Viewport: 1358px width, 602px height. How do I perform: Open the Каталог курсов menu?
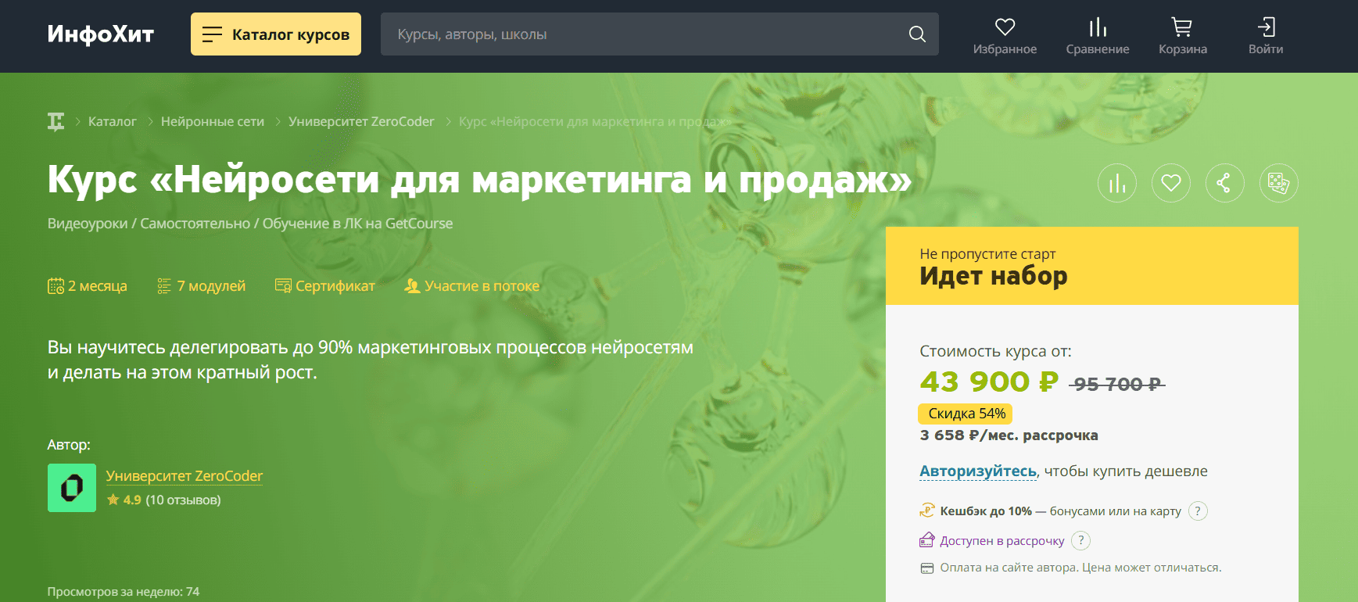click(x=276, y=34)
